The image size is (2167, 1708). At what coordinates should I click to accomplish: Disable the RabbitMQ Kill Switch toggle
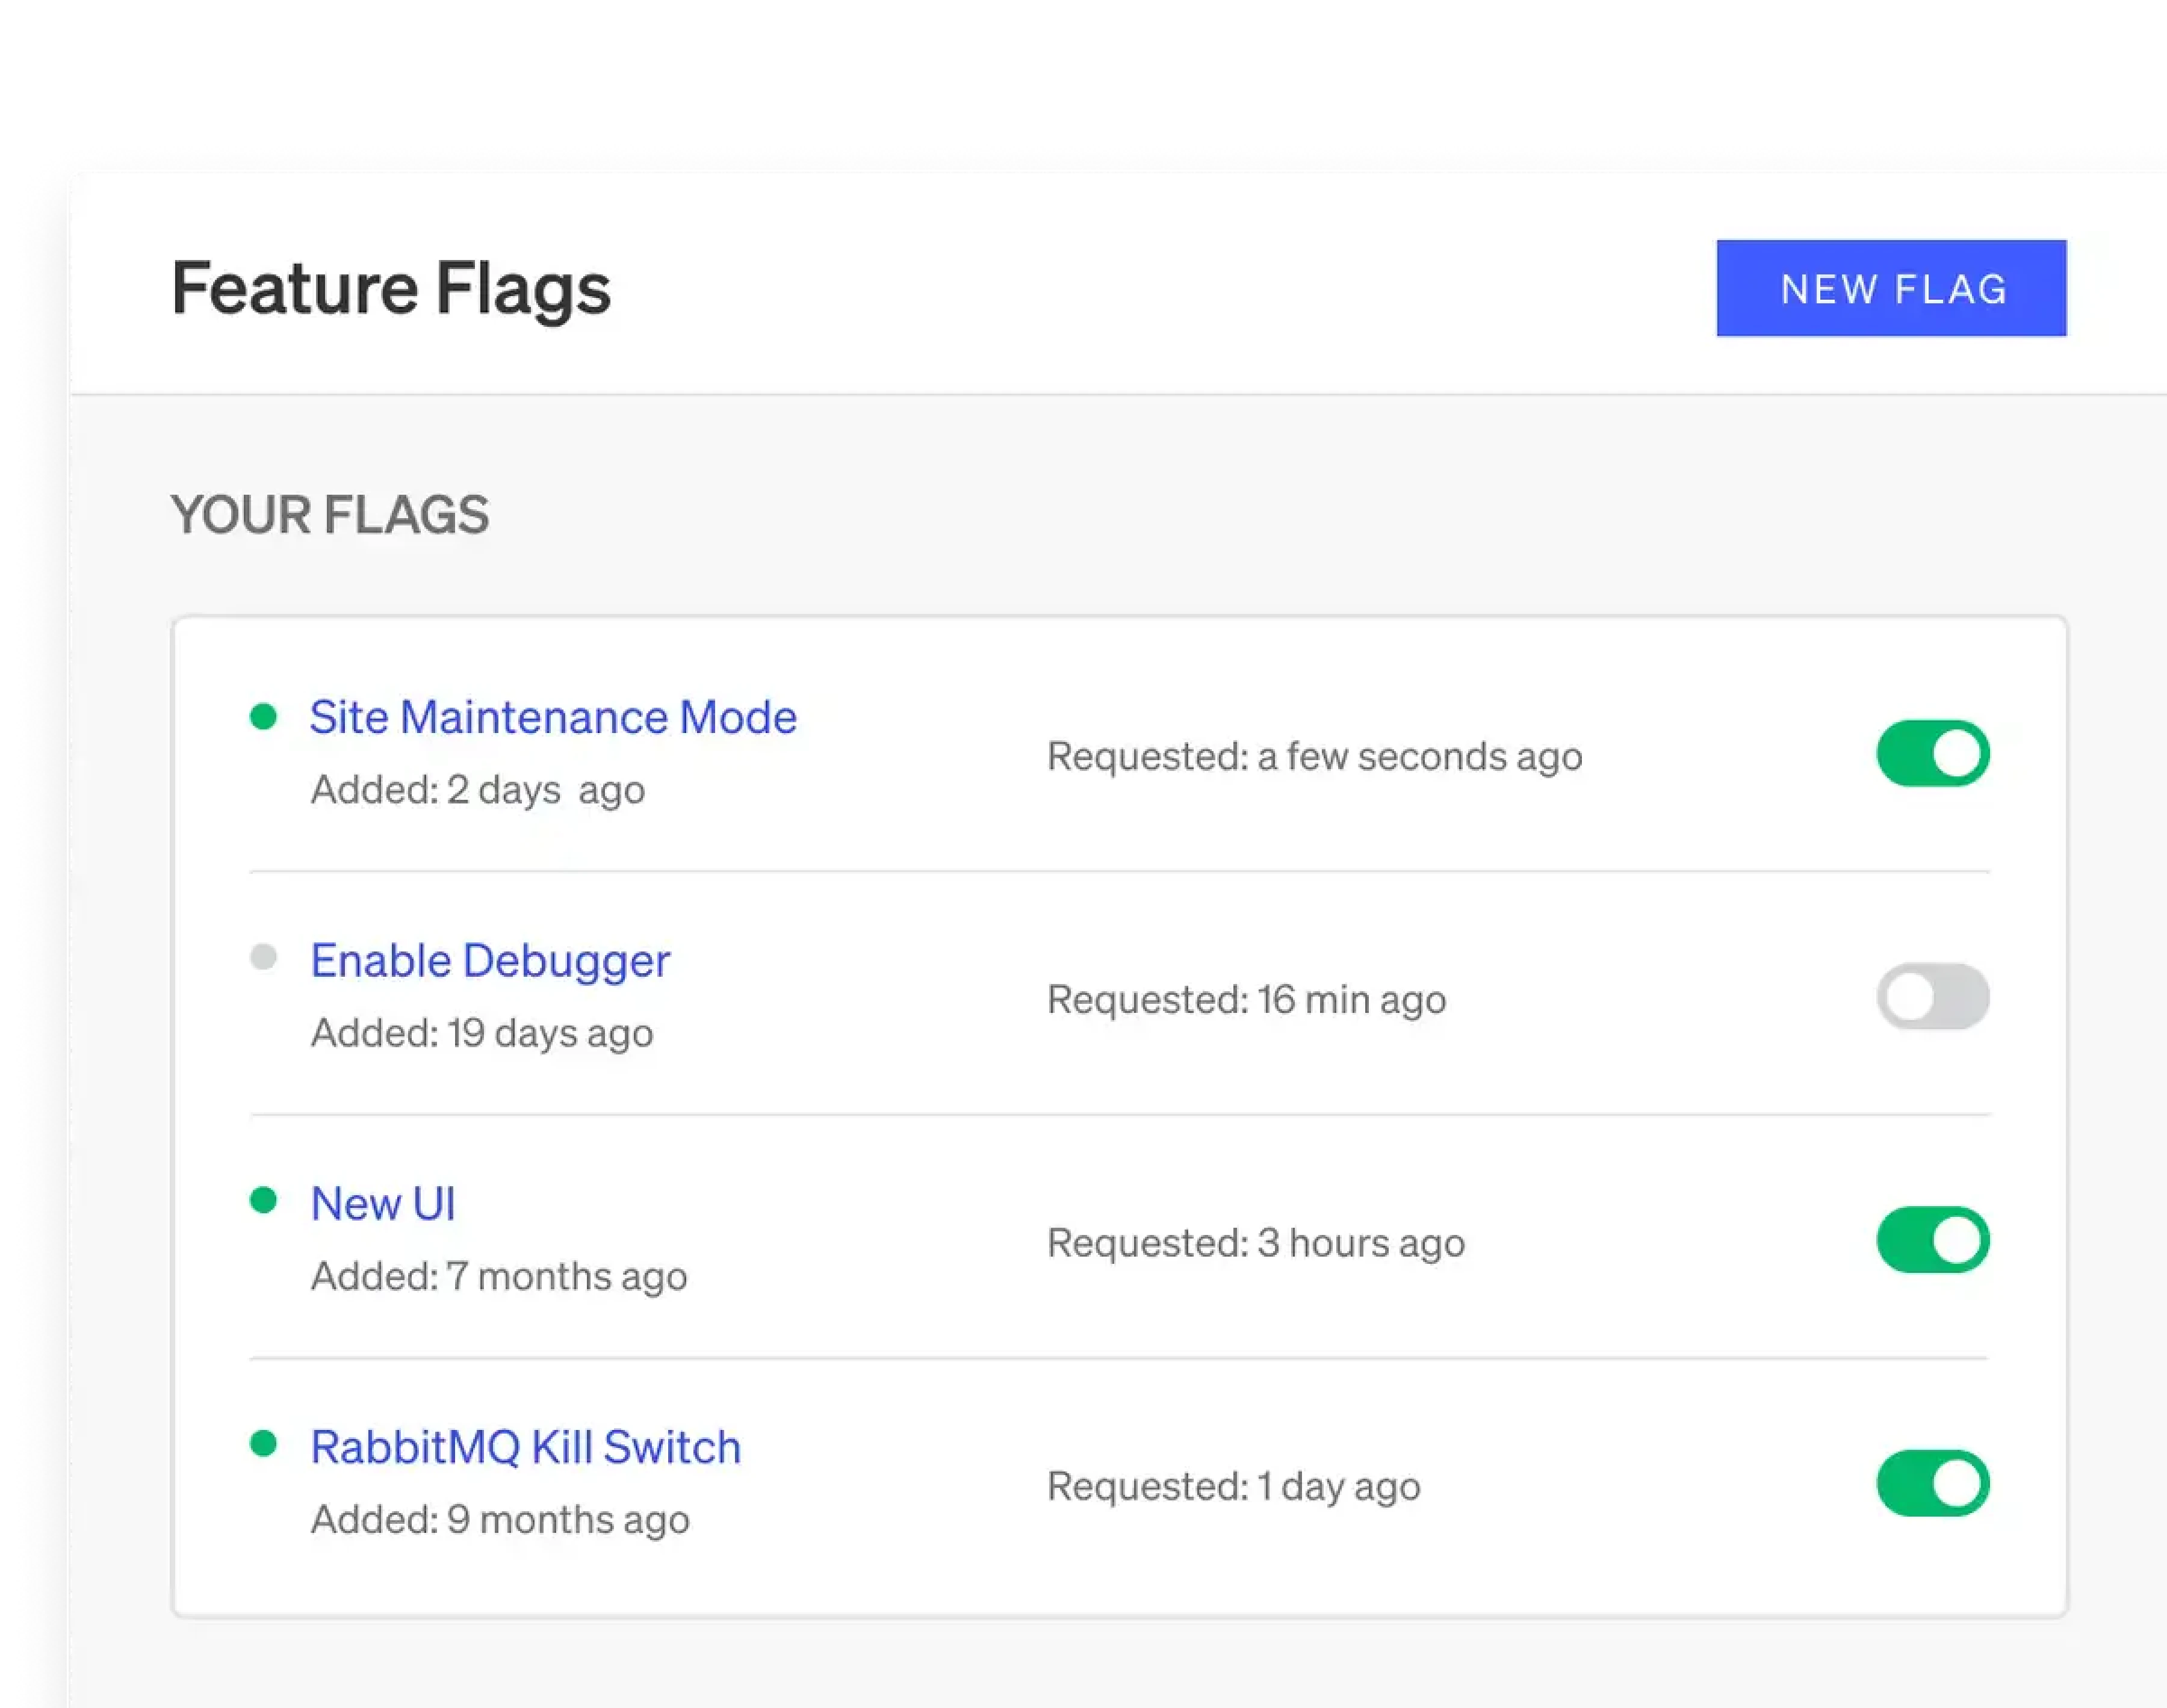(x=1932, y=1482)
